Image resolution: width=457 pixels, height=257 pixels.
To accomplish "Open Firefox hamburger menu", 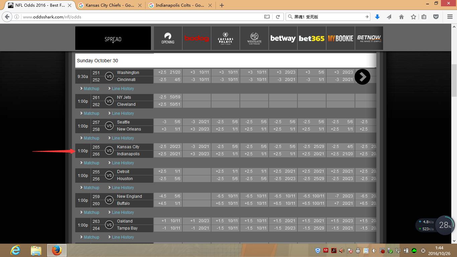I will [450, 17].
